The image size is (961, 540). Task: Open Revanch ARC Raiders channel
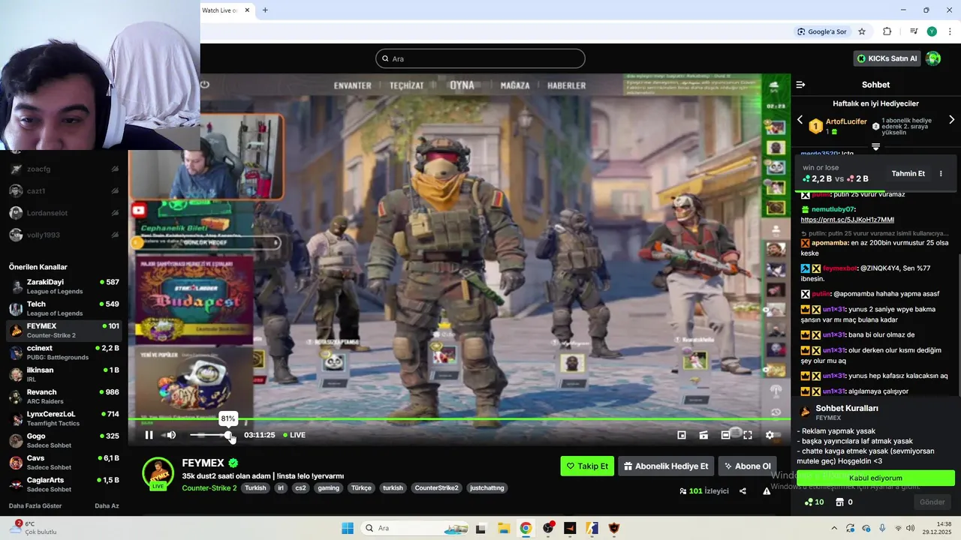pos(64,396)
